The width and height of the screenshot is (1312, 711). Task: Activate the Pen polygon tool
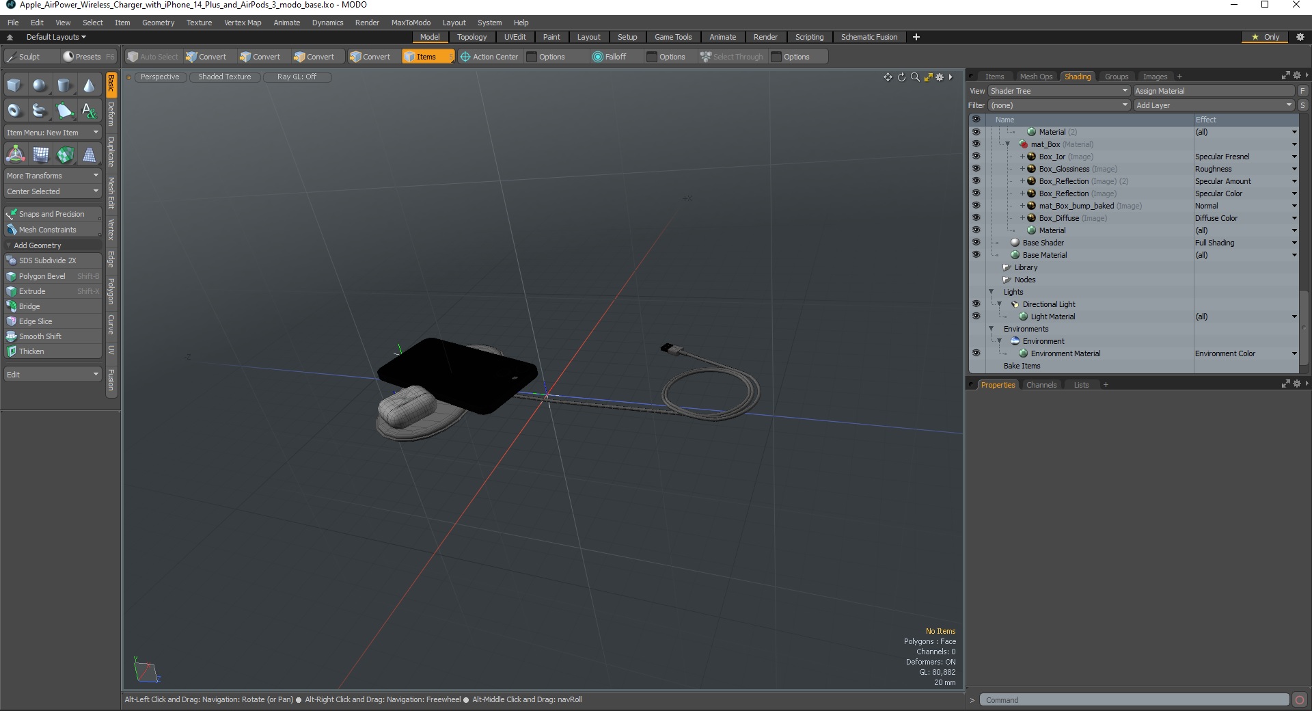coord(64,111)
